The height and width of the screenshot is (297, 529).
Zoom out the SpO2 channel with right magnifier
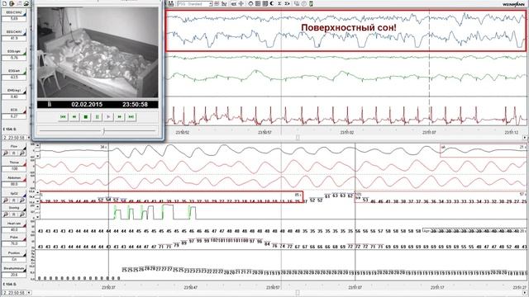22,200
